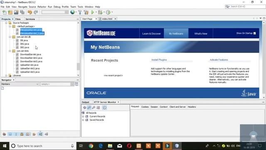The width and height of the screenshot is (266, 150).
Task: Open Google Chrome from the taskbar
Action: tap(91, 146)
